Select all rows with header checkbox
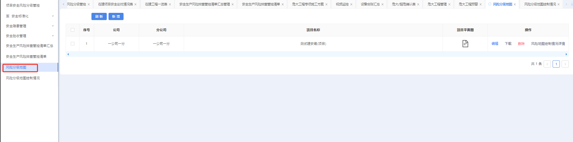This screenshot has height=142, width=573. (x=73, y=30)
